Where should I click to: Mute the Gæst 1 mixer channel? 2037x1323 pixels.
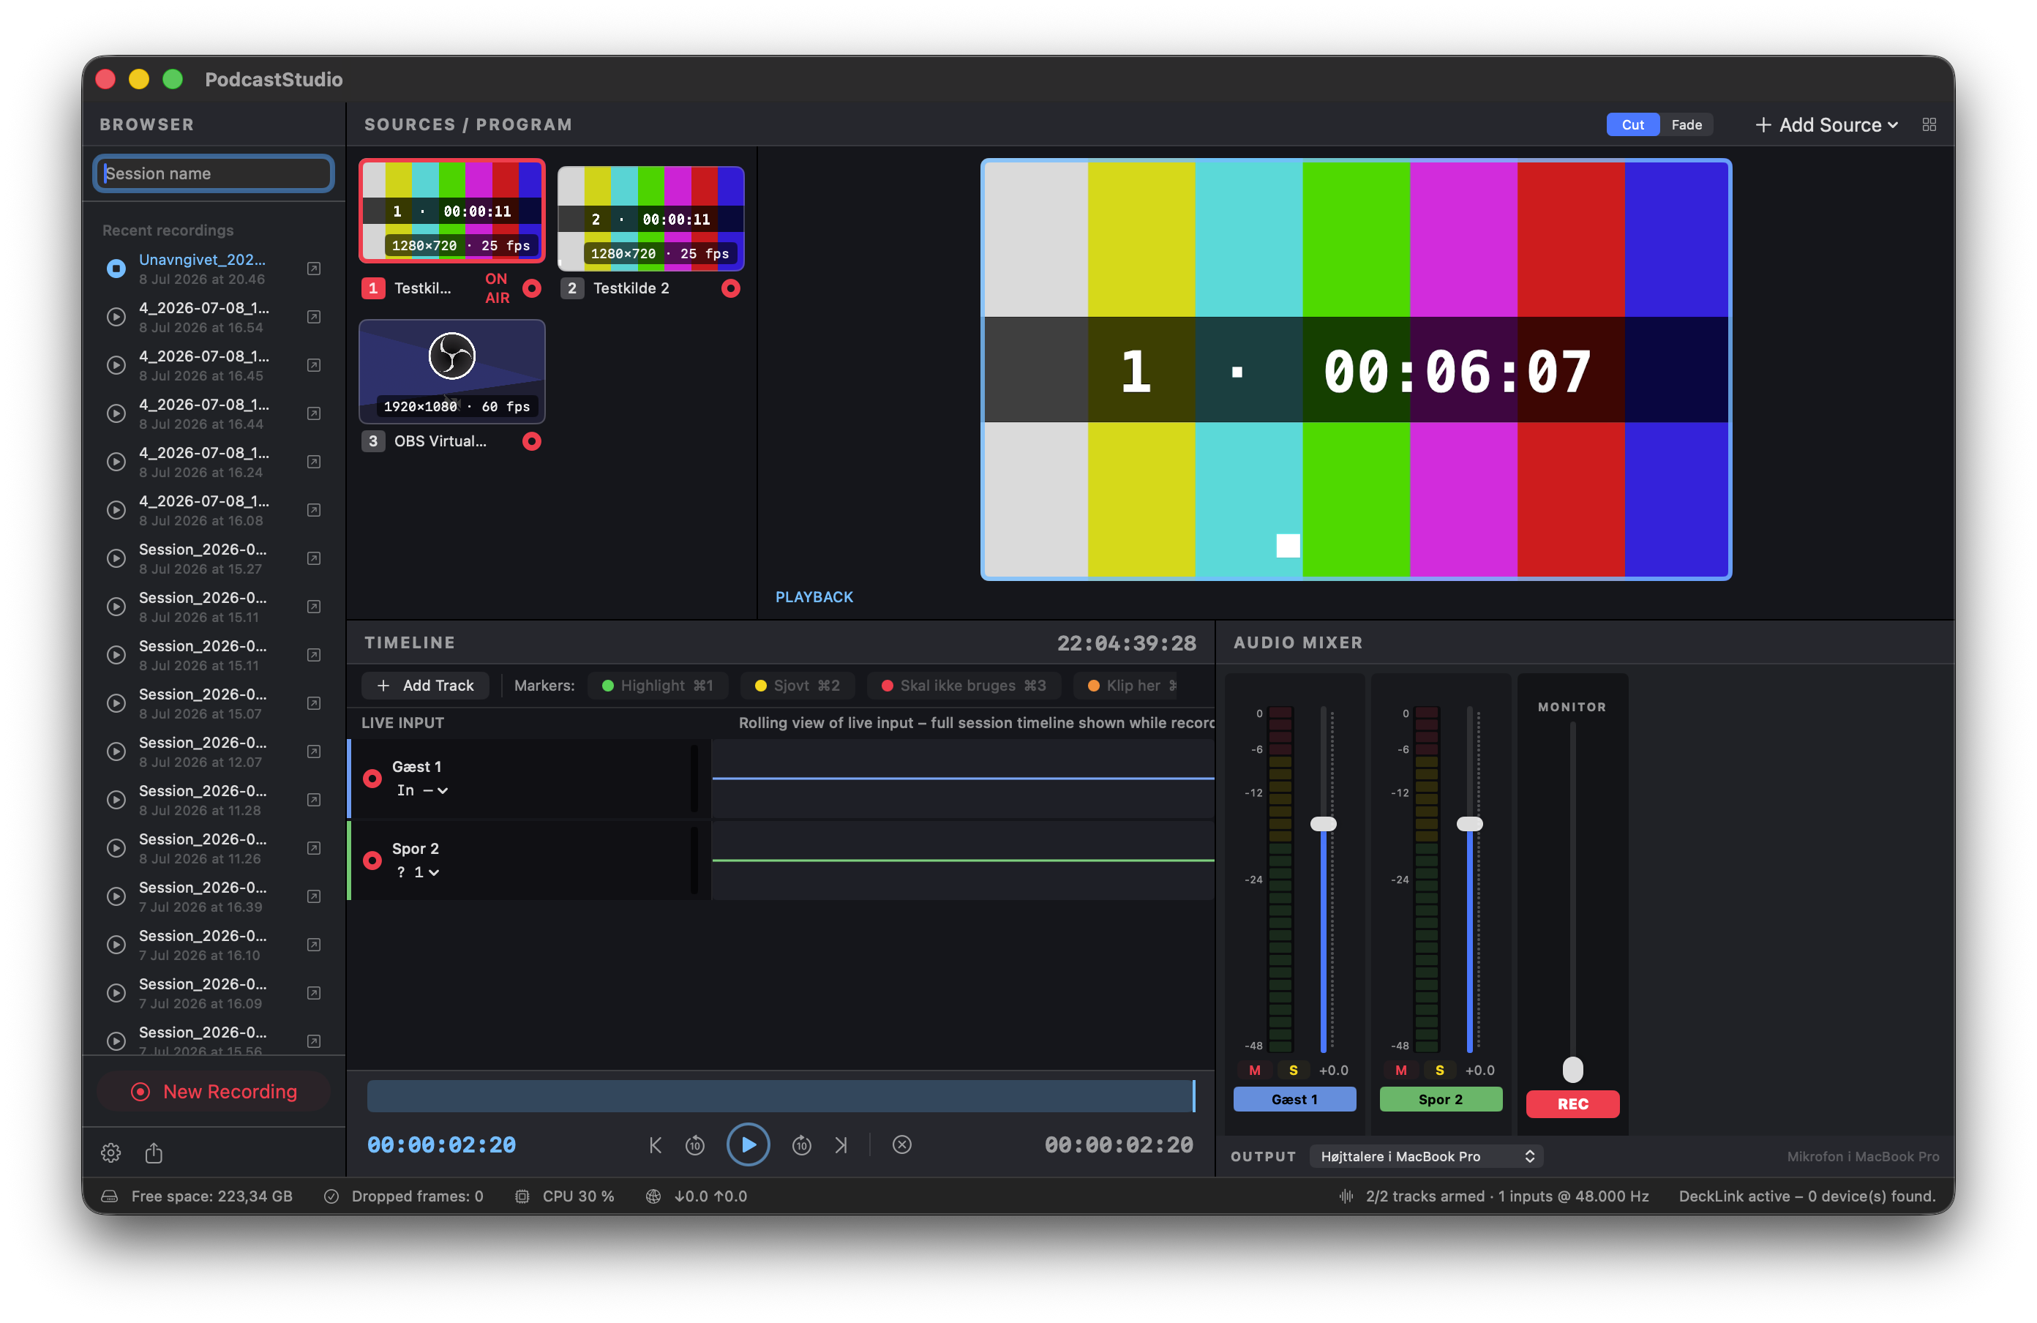pos(1255,1071)
